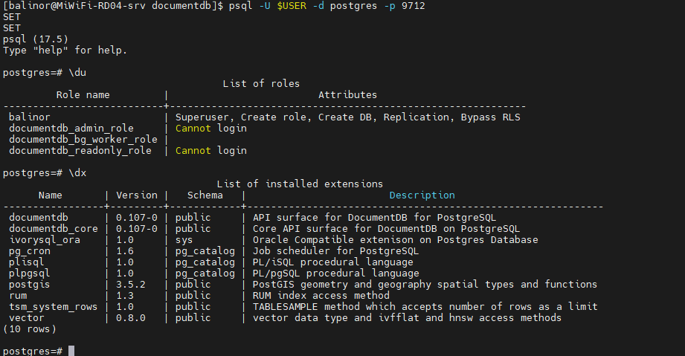
Task: Click the 'documentdb_bg_worker_role' row
Action: [x=83, y=140]
